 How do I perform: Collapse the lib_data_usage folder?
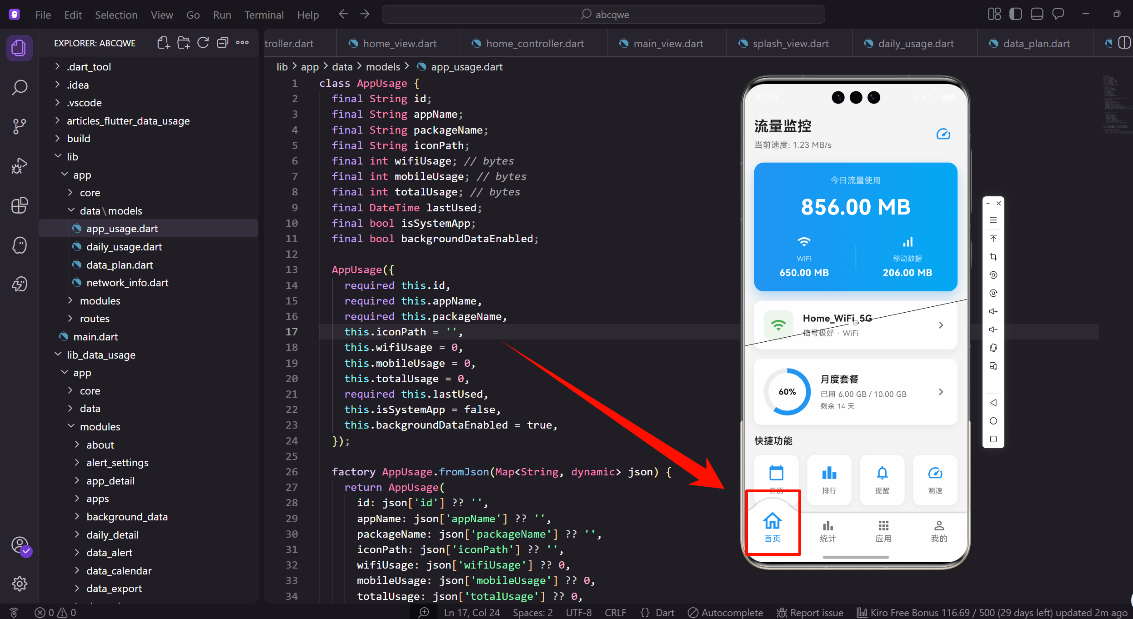pos(148,355)
